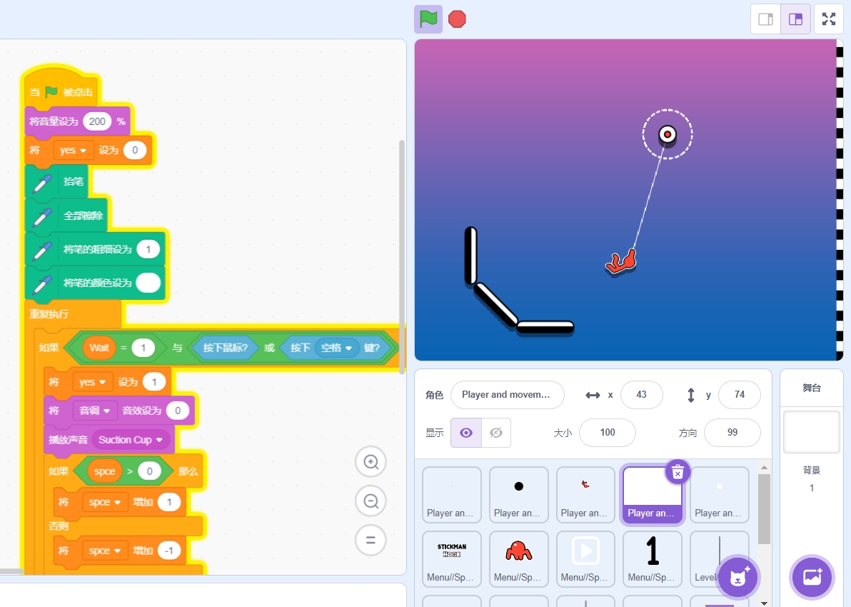
Task: Open the choose a backdrop button
Action: 812,576
